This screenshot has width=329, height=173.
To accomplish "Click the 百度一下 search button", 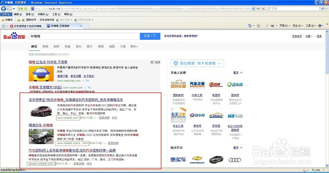I will (x=150, y=36).
